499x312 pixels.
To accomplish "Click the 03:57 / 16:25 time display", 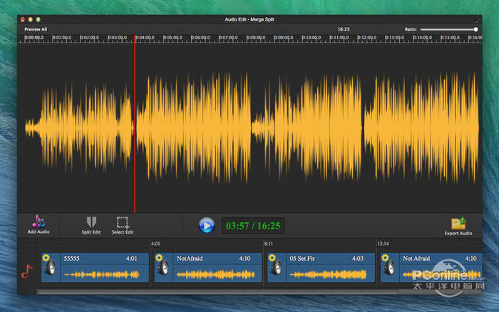I will click(x=252, y=226).
